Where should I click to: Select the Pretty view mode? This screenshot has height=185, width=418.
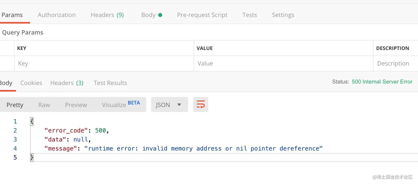[x=15, y=105]
